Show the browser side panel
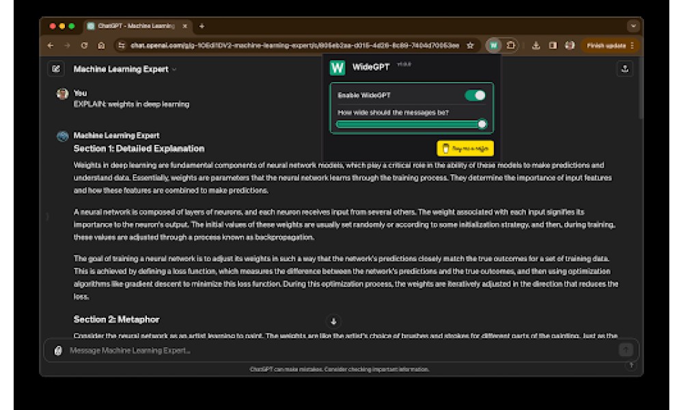The width and height of the screenshot is (683, 410). pyautogui.click(x=553, y=45)
